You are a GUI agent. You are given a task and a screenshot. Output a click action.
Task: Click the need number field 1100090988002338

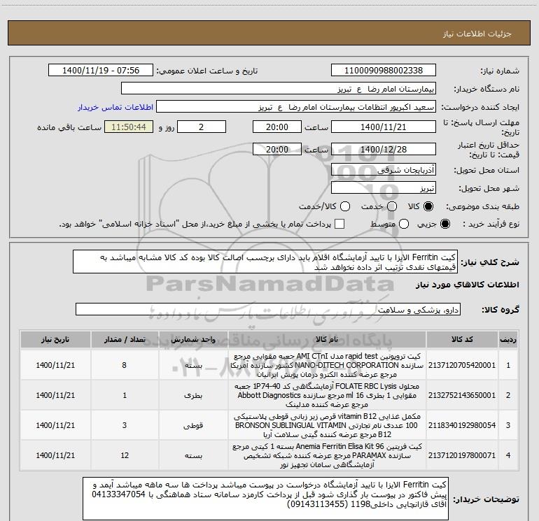[384, 71]
